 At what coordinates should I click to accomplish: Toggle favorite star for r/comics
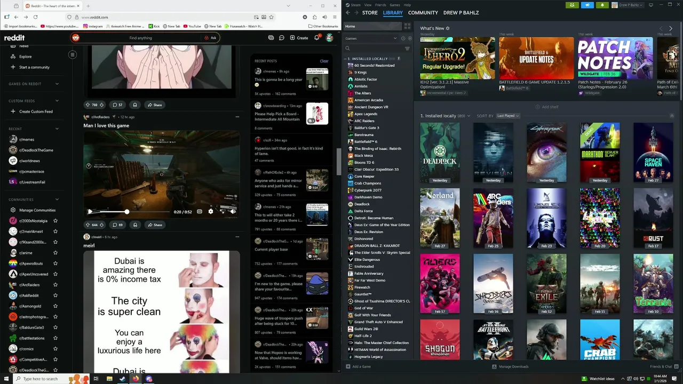(55, 349)
